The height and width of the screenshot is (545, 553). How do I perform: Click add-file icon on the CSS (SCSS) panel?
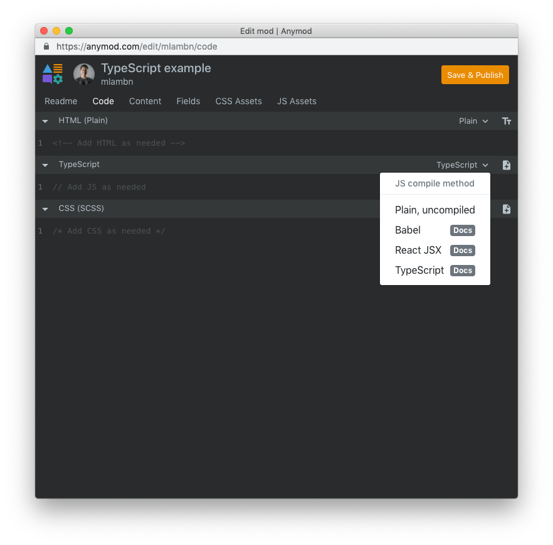coord(507,208)
